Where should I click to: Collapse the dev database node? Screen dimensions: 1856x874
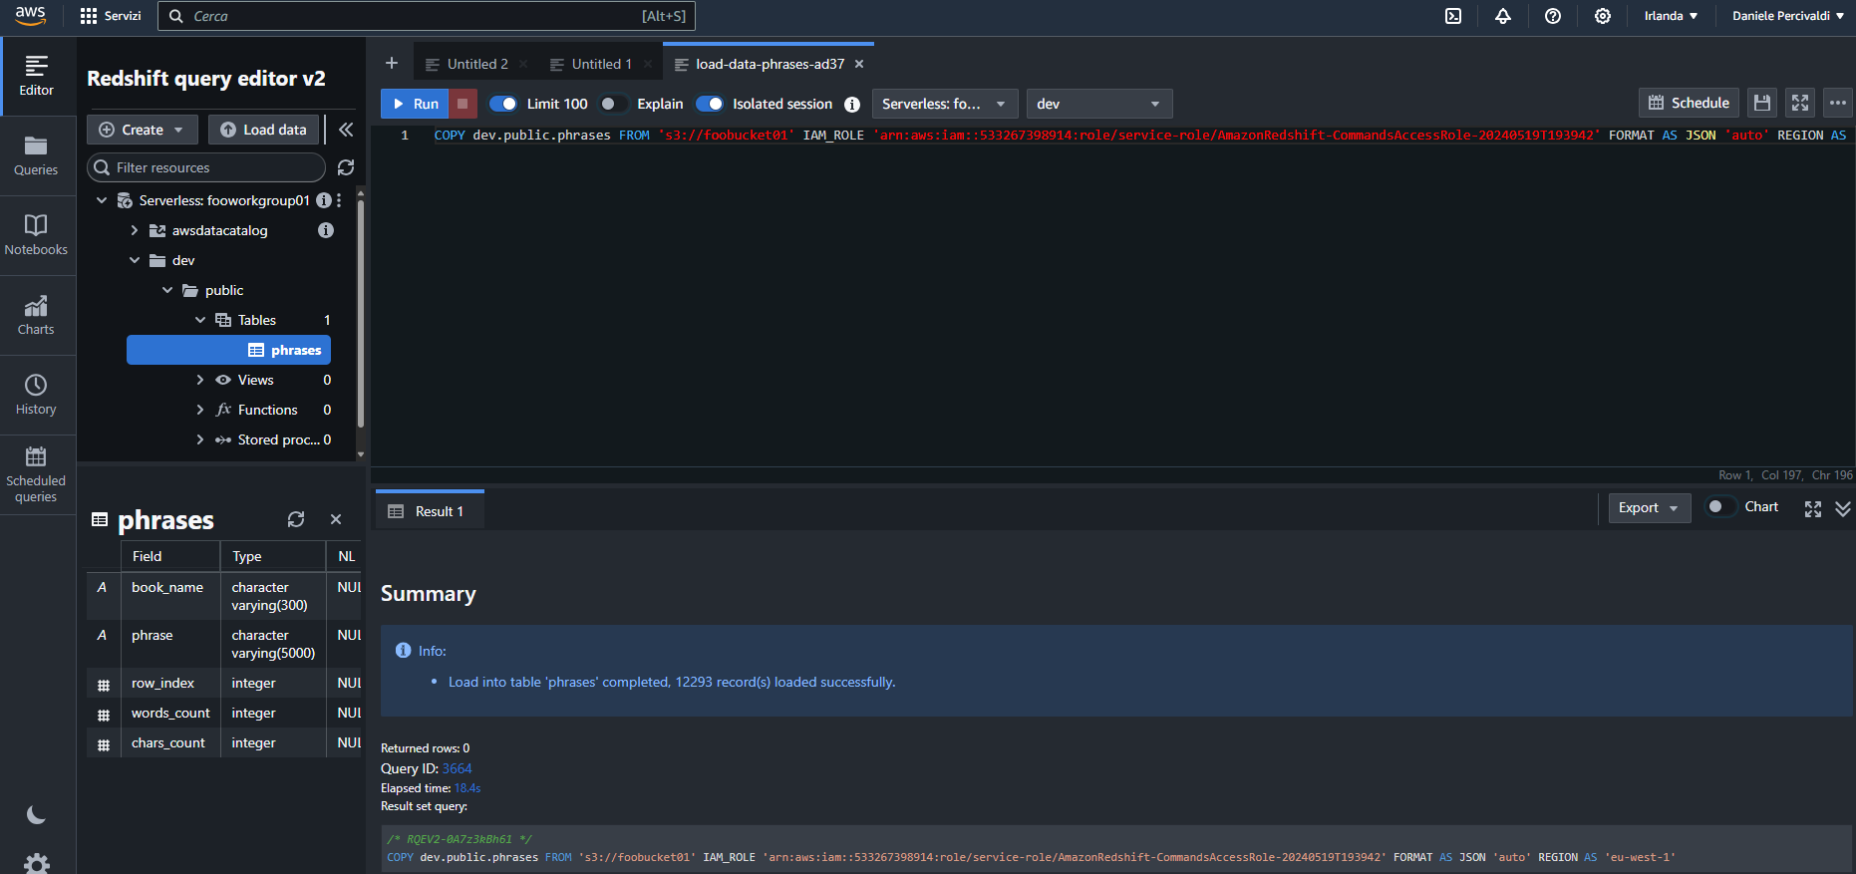click(135, 260)
